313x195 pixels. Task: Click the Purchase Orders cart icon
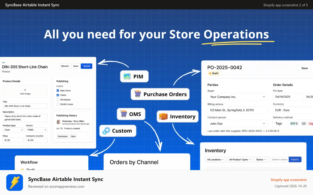tap(138, 94)
